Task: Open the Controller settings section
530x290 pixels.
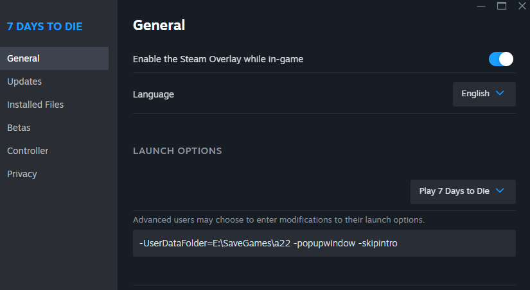Action: coord(28,151)
